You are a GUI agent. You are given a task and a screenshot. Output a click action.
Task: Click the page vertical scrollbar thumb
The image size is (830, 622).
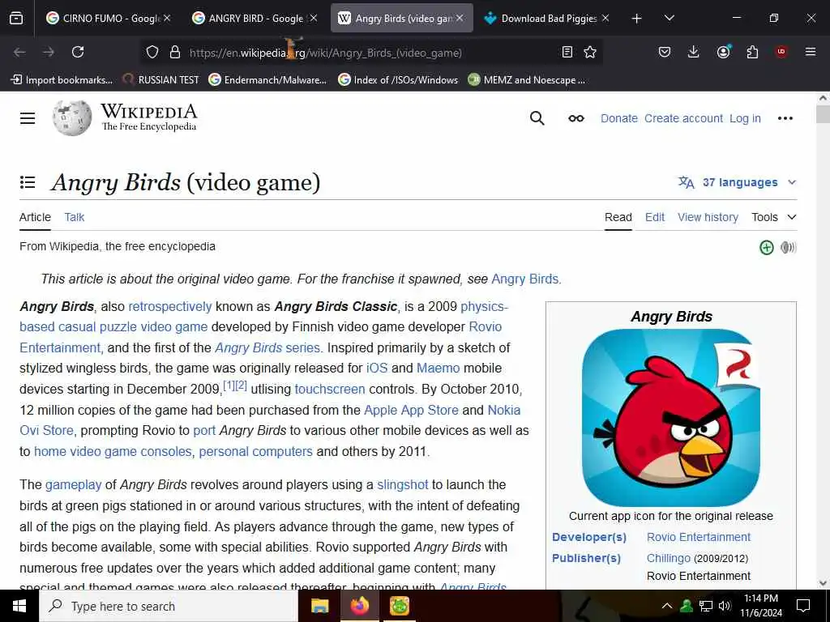tap(823, 114)
